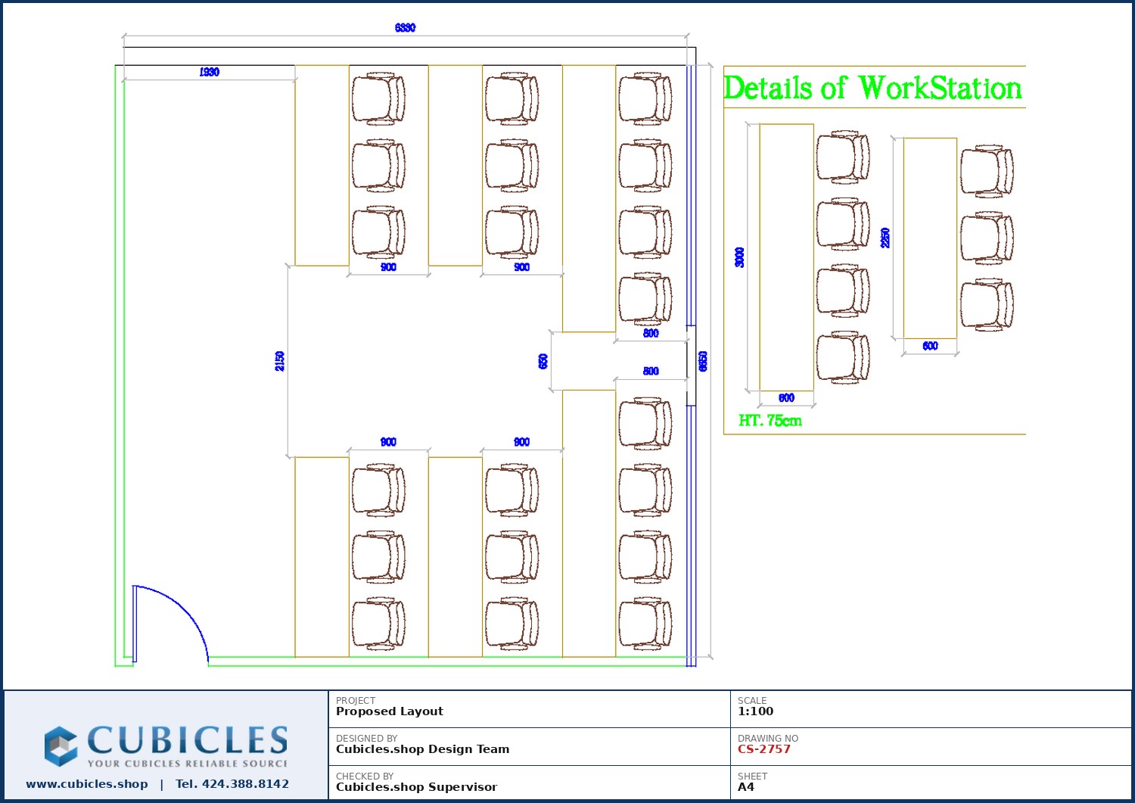Select the 3000 workstation length dimension
Viewport: 1135px width, 803px height.
[x=739, y=257]
